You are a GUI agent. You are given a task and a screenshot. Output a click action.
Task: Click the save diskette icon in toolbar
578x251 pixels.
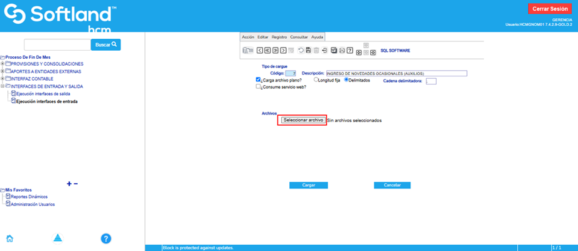308,50
